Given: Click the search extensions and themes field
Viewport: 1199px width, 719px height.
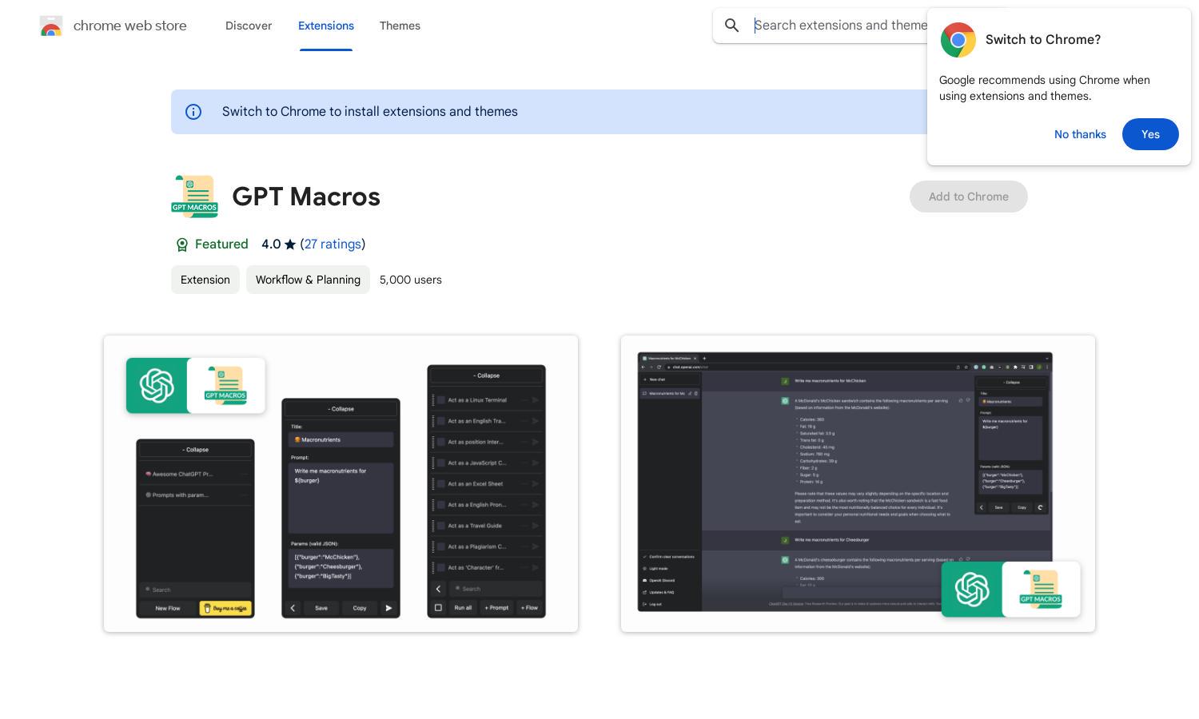Looking at the screenshot, I should click(x=839, y=26).
